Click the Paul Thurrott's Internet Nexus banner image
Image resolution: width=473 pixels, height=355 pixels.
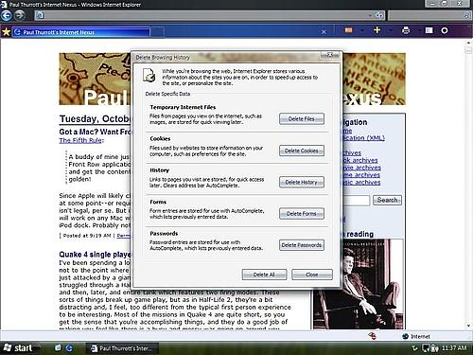95,79
